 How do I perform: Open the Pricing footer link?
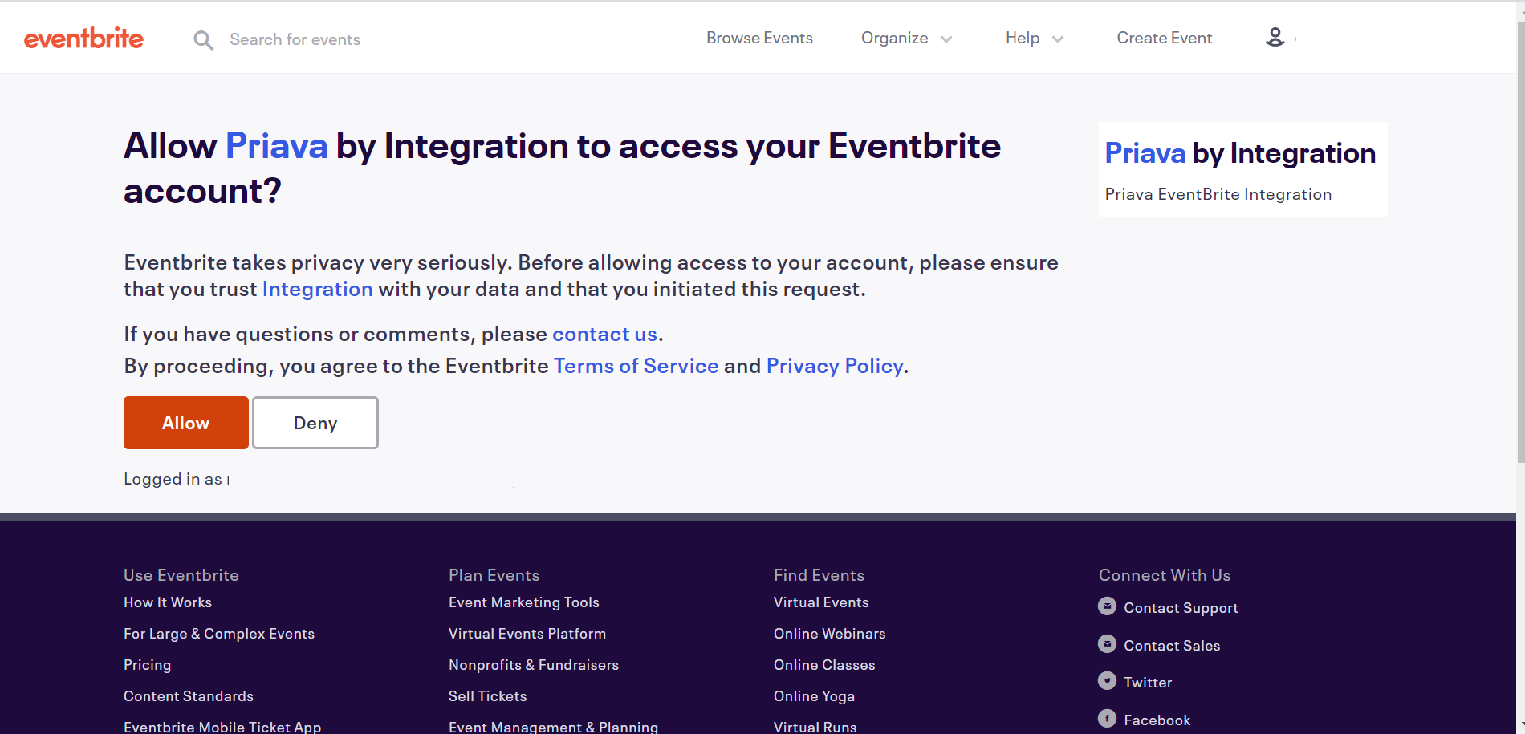tap(147, 665)
